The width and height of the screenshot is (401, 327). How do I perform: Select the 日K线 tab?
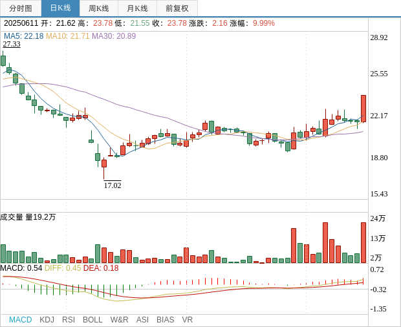click(x=60, y=8)
